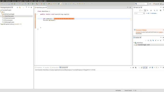Open the Debug dropdown arrow in toolbar
Screen dimensions: 164x92
[30, 4]
